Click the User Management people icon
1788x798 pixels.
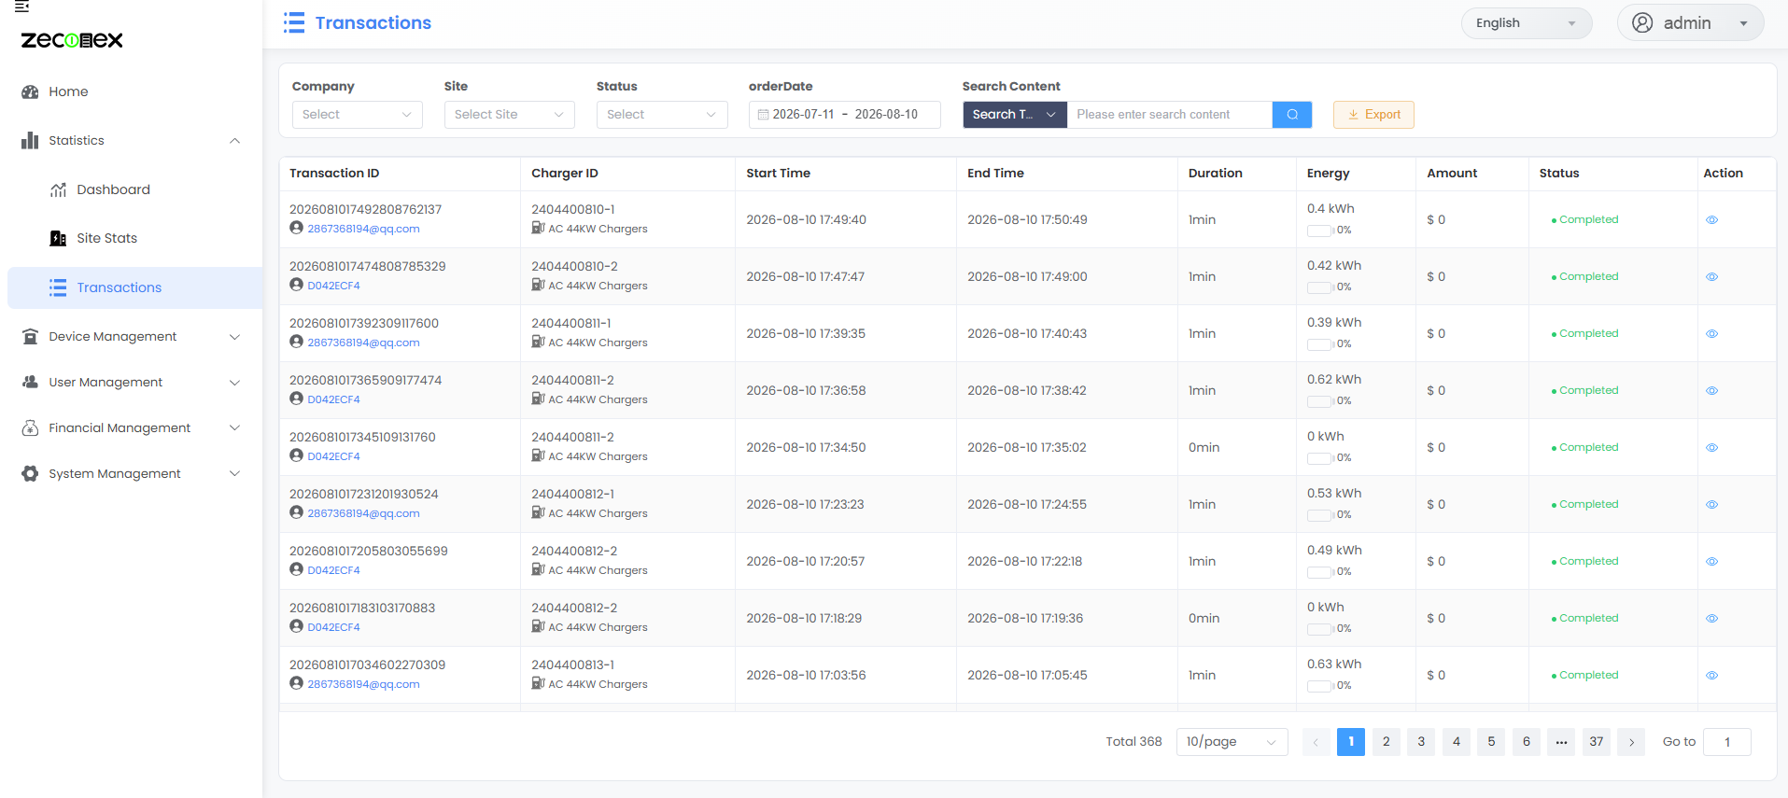30,383
